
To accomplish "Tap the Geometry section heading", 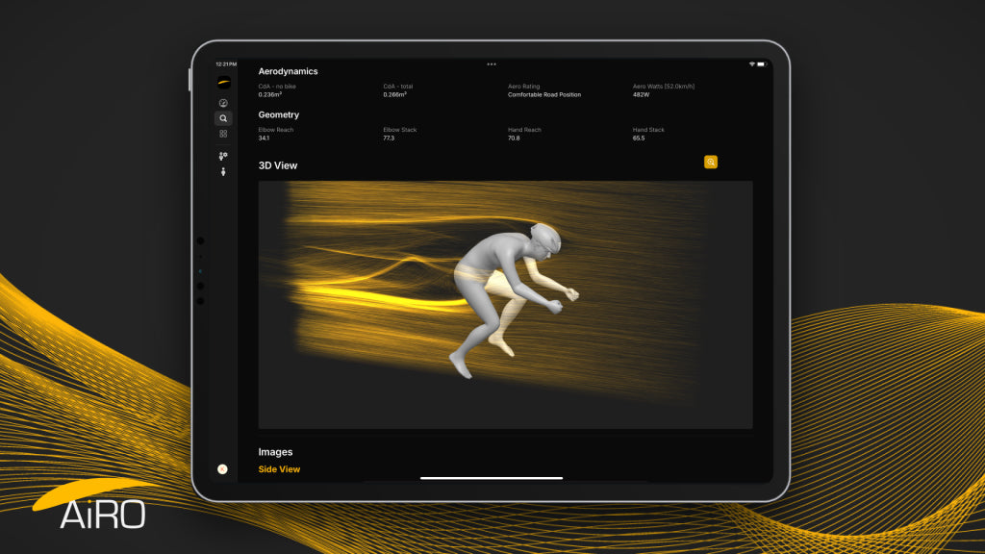I will tap(278, 115).
